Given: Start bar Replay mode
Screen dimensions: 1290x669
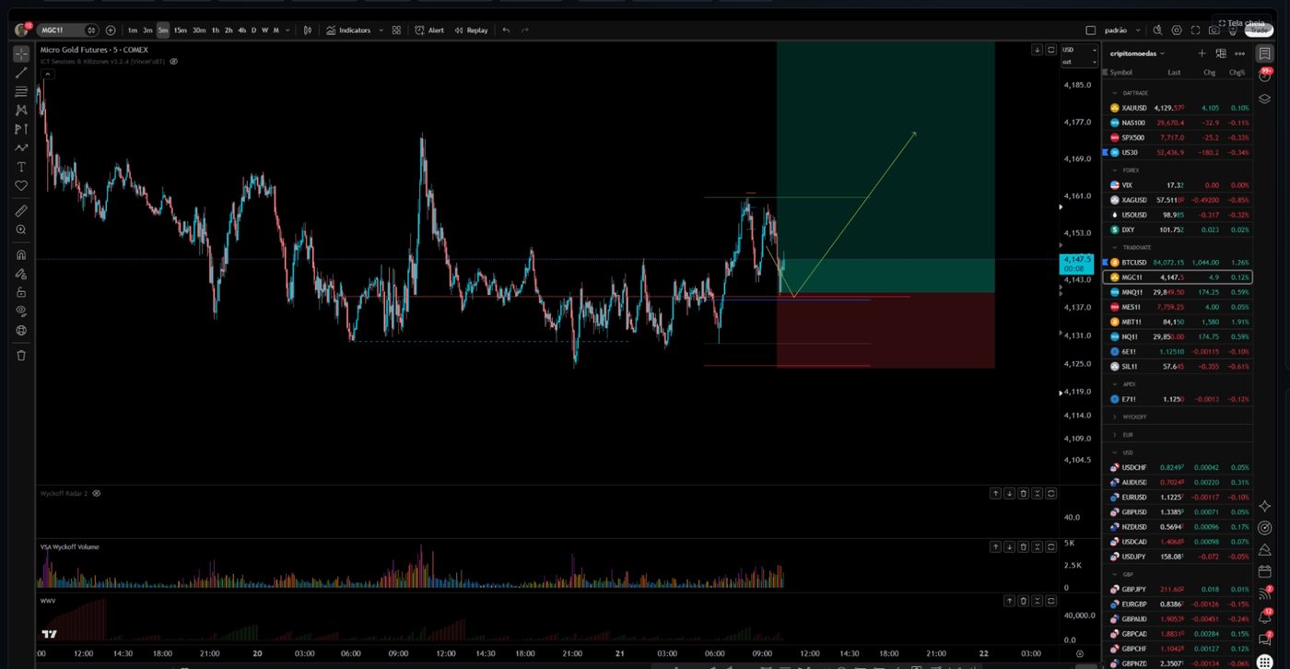Looking at the screenshot, I should tap(471, 30).
